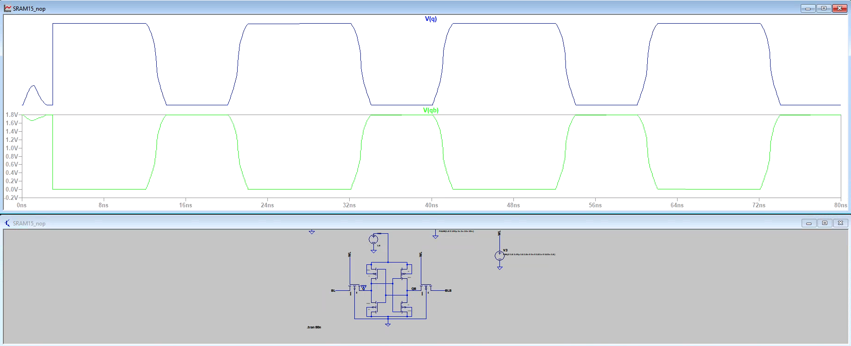Select the 1.8V supply source above the cell
851x346 pixels.
[373, 239]
